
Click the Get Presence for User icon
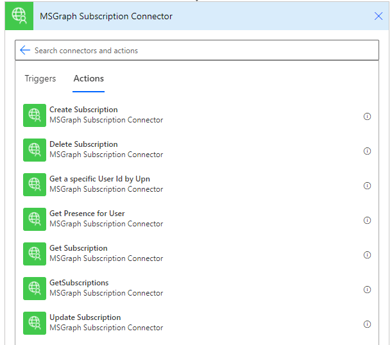(35, 219)
